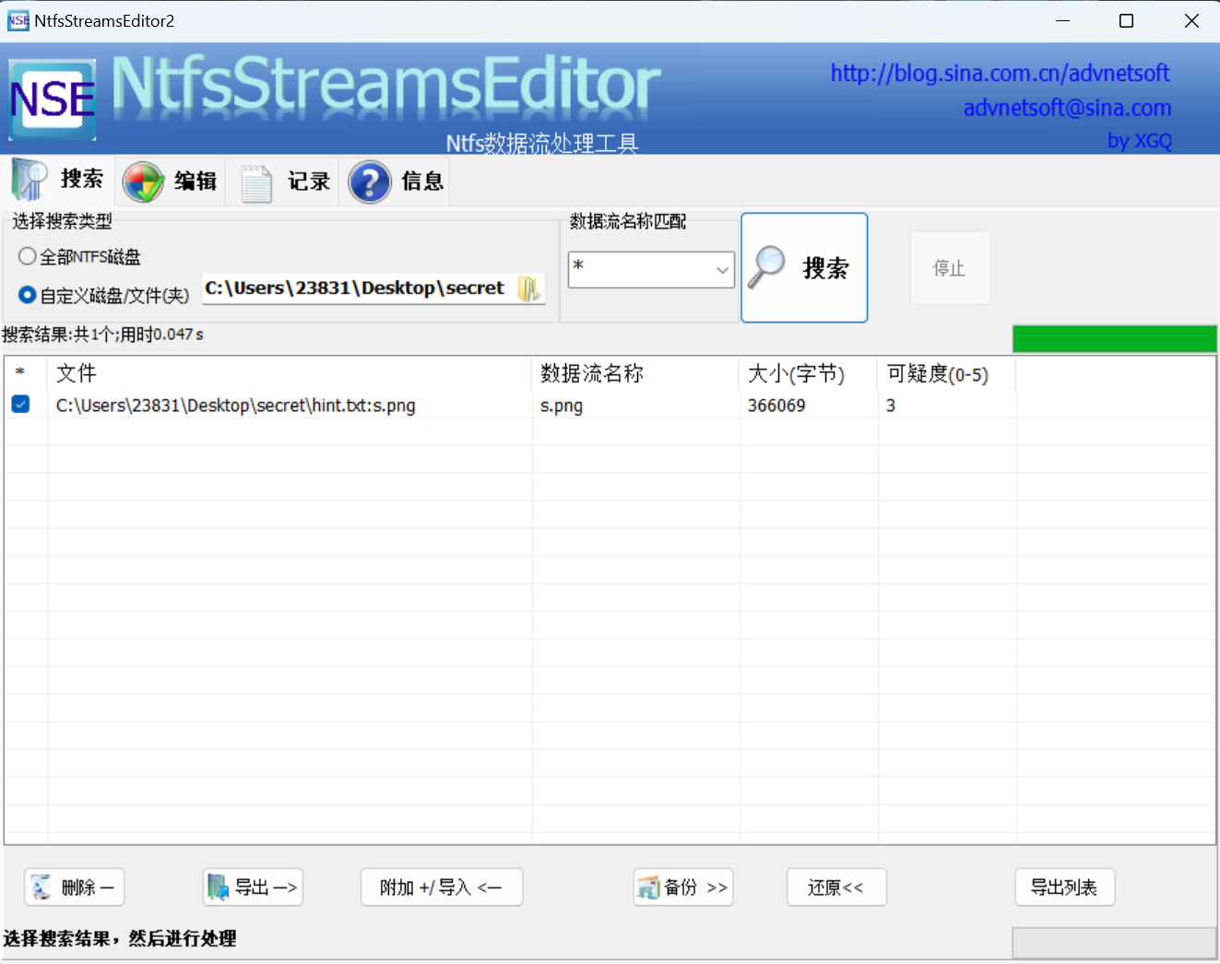Image resolution: width=1220 pixels, height=964 pixels.
Task: Open the 记录 tab
Action: click(284, 181)
